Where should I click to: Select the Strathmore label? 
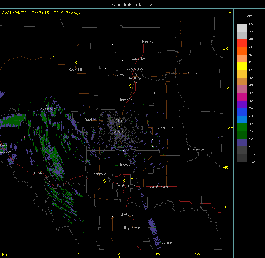(x=159, y=186)
